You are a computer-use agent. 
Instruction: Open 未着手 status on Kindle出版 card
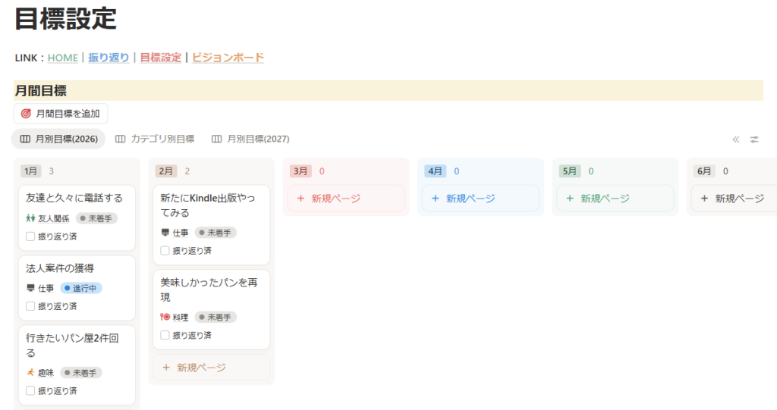click(215, 233)
